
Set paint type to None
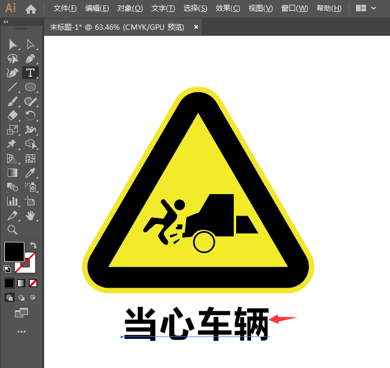pos(33,283)
